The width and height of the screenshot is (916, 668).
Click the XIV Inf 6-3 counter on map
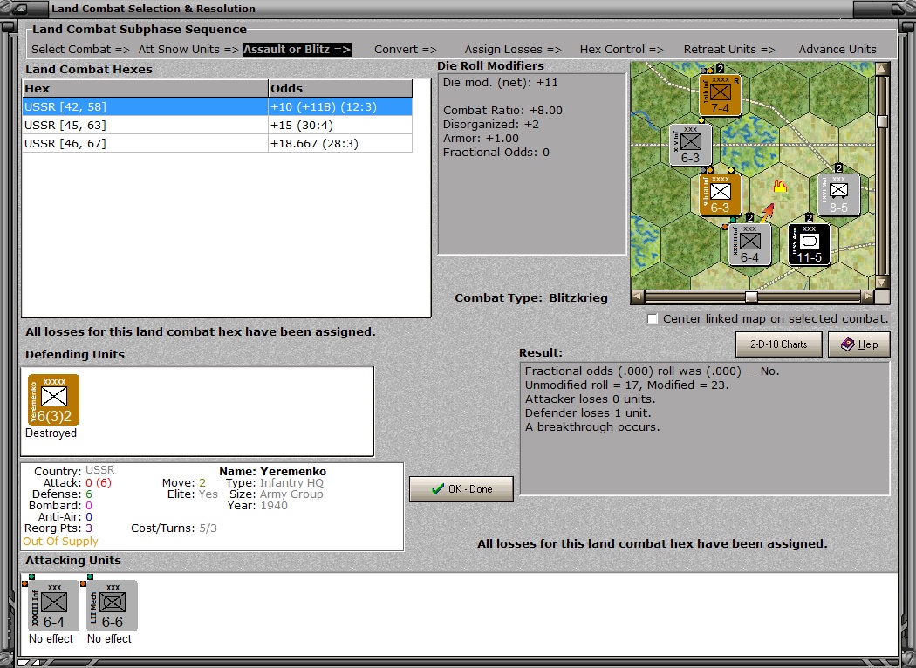pyautogui.click(x=690, y=145)
